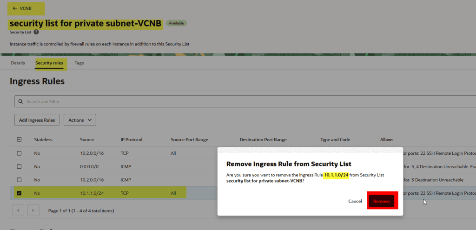Check the 10.2.0.0/16 ICMP rule checkbox
Screen dimensions: 476x230
pyautogui.click(x=19, y=180)
